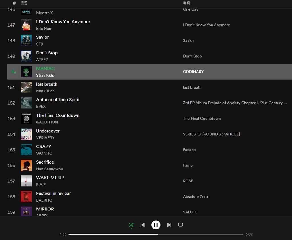The image size is (292, 240).
Task: Open artist SF9
Action: click(40, 44)
